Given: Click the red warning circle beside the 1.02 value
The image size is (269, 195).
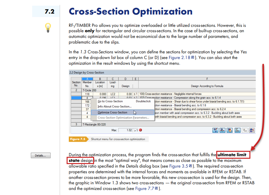Looking at the screenshot, I should [140, 129].
